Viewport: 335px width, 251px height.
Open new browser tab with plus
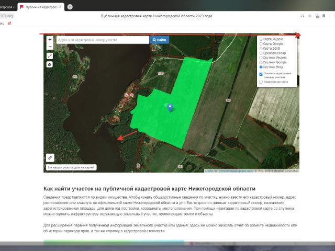click(70, 7)
